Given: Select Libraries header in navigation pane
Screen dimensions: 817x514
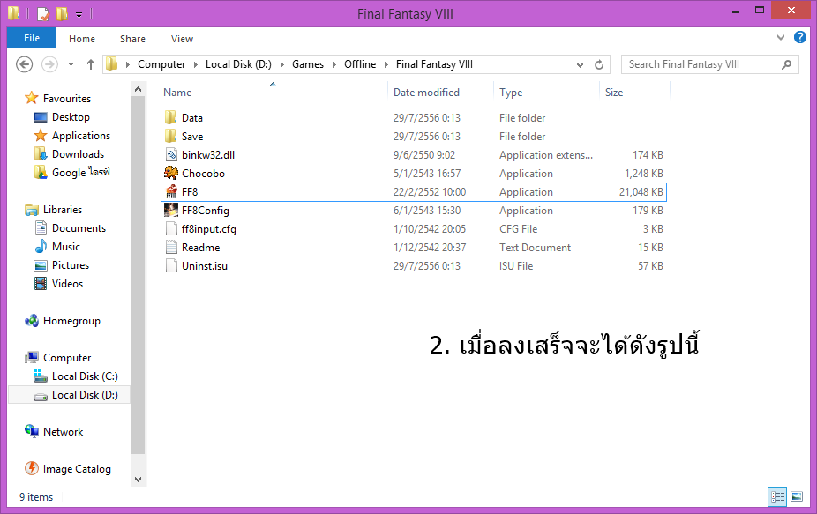Looking at the screenshot, I should click(x=53, y=209).
